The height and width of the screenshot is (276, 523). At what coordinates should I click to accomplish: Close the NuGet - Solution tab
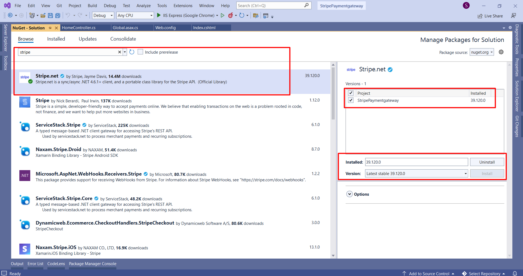click(56, 28)
